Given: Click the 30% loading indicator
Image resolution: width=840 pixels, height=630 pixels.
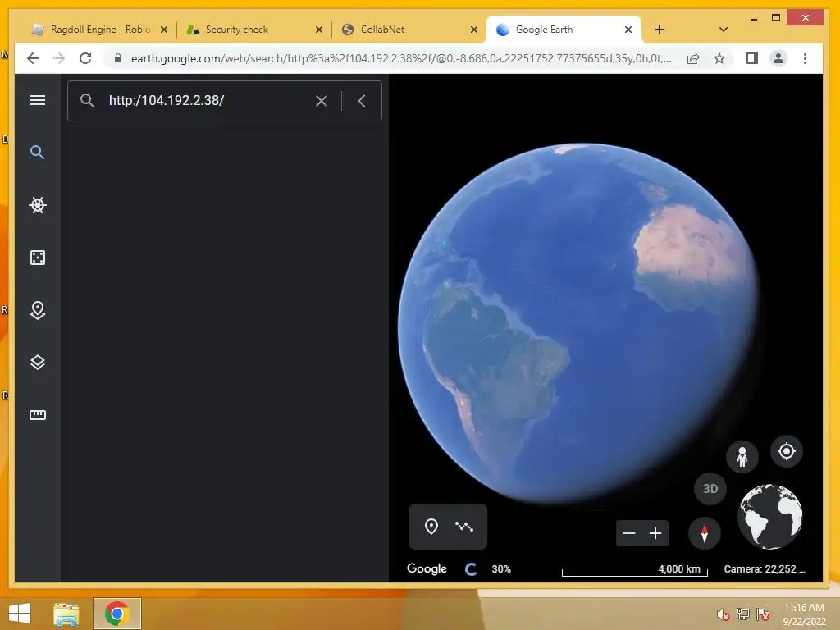Looking at the screenshot, I should coord(501,569).
